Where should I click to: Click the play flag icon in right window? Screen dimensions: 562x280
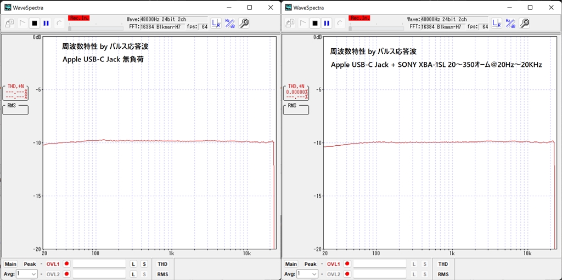click(303, 23)
